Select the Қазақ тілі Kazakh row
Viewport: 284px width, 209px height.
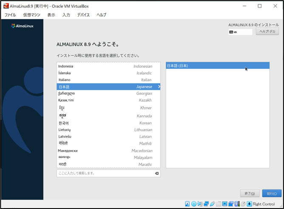click(108, 100)
